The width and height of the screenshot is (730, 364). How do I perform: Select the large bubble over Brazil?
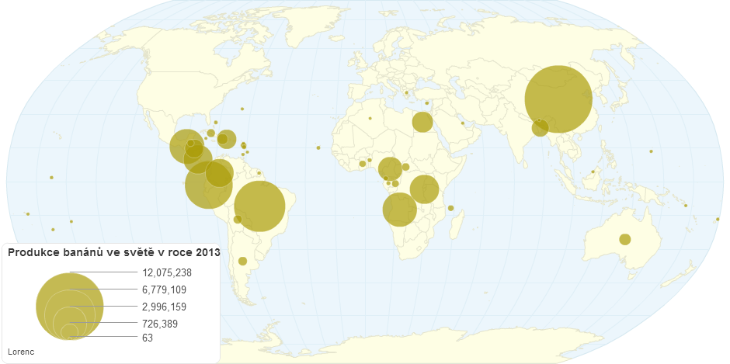pos(259,206)
